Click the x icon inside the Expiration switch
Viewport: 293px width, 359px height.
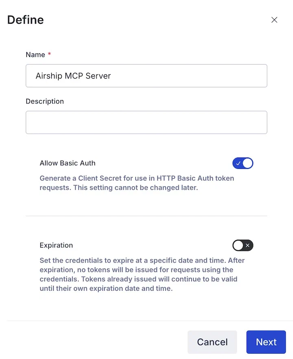(x=247, y=245)
